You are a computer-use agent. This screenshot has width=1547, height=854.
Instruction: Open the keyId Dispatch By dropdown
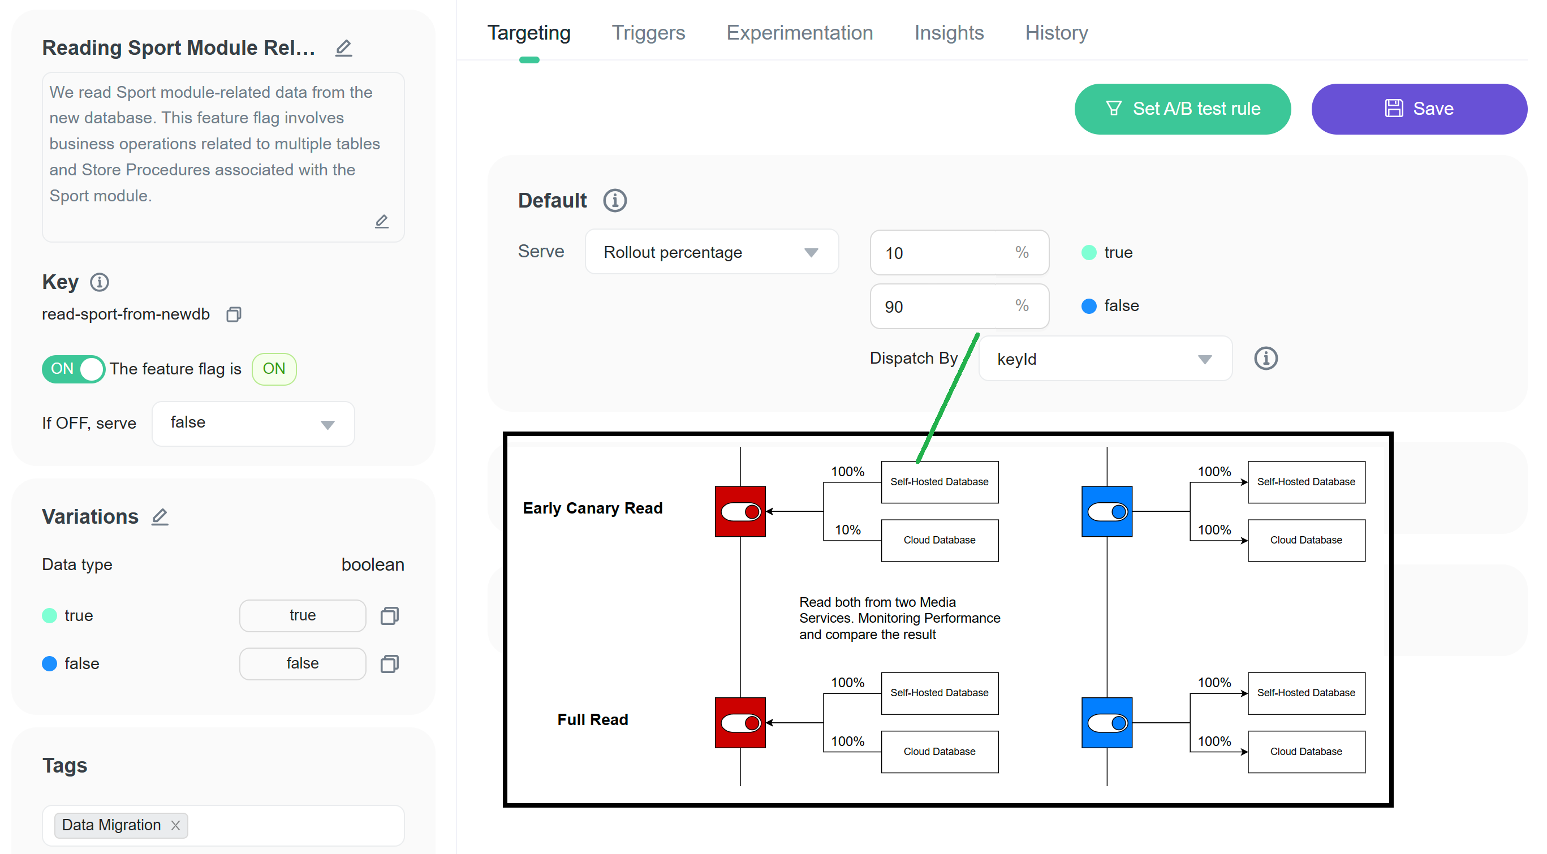pos(1105,359)
